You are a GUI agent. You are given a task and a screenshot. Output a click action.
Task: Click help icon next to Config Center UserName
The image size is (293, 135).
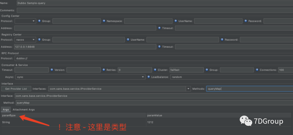[176, 21]
